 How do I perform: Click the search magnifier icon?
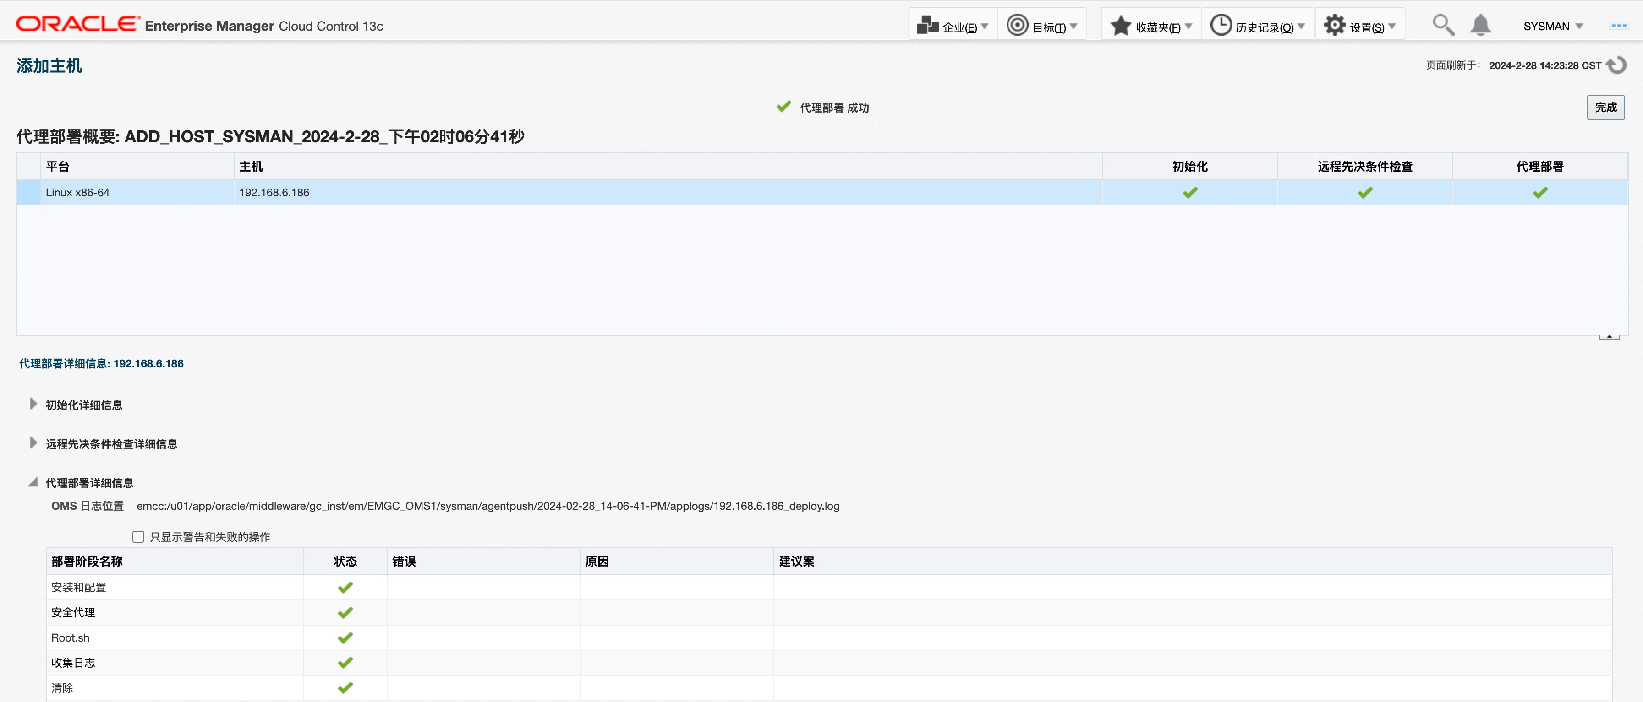click(x=1443, y=26)
